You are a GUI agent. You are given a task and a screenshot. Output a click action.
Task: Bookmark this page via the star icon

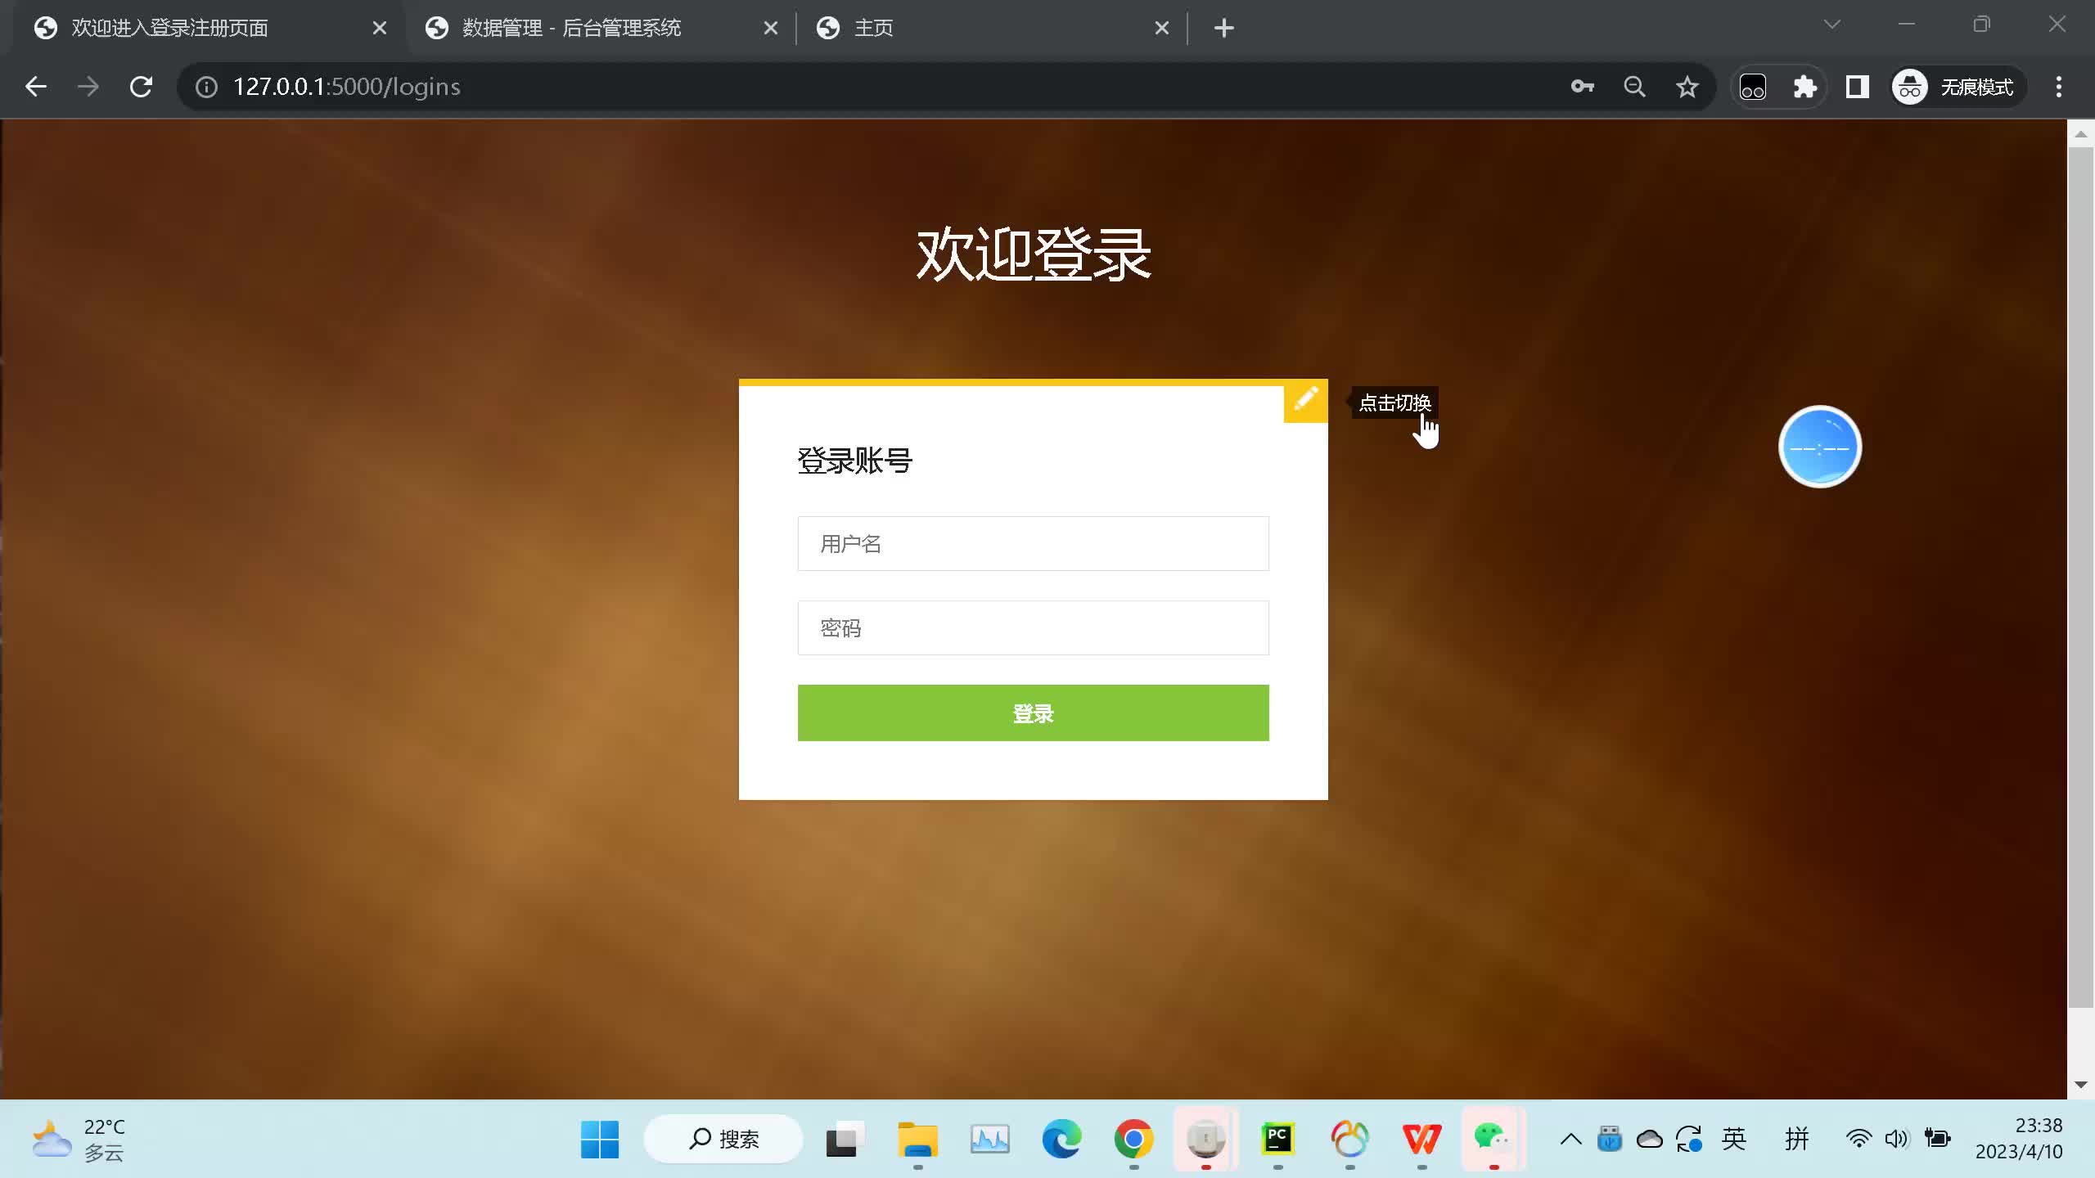click(1687, 86)
